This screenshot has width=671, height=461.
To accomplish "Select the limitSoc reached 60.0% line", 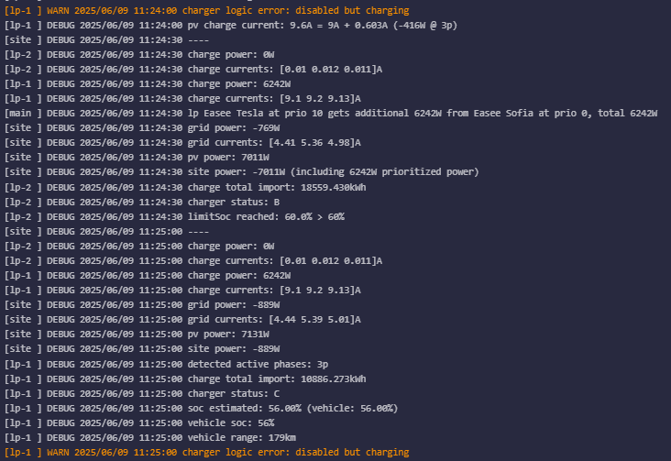I will coord(266,216).
